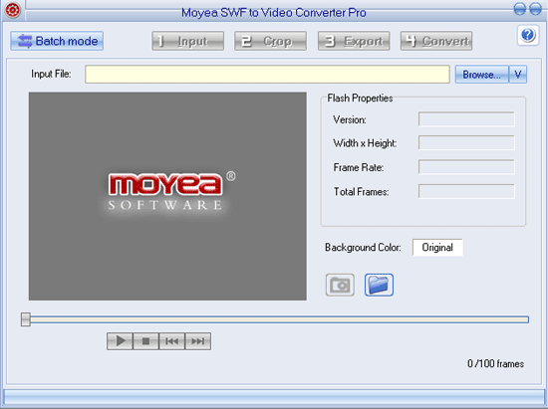The image size is (548, 409).
Task: Click the Browse... button
Action: [x=481, y=75]
